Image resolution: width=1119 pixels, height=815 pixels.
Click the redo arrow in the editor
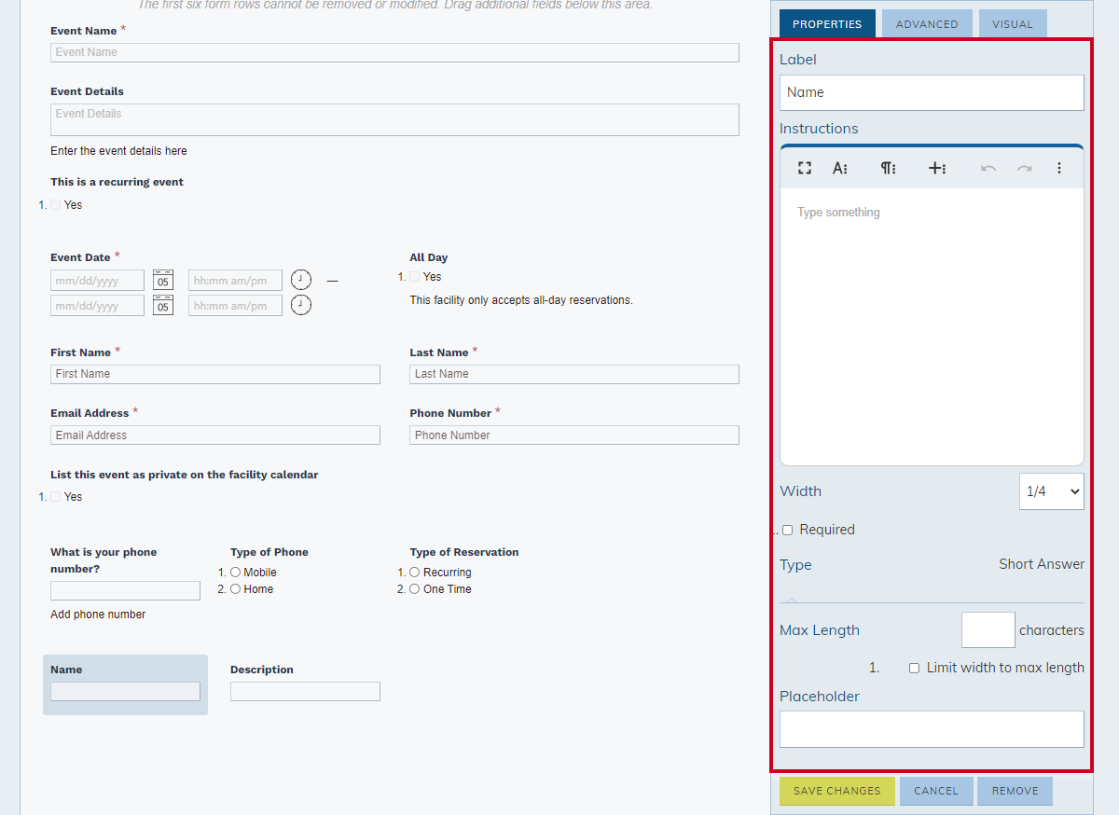pyautogui.click(x=1024, y=168)
